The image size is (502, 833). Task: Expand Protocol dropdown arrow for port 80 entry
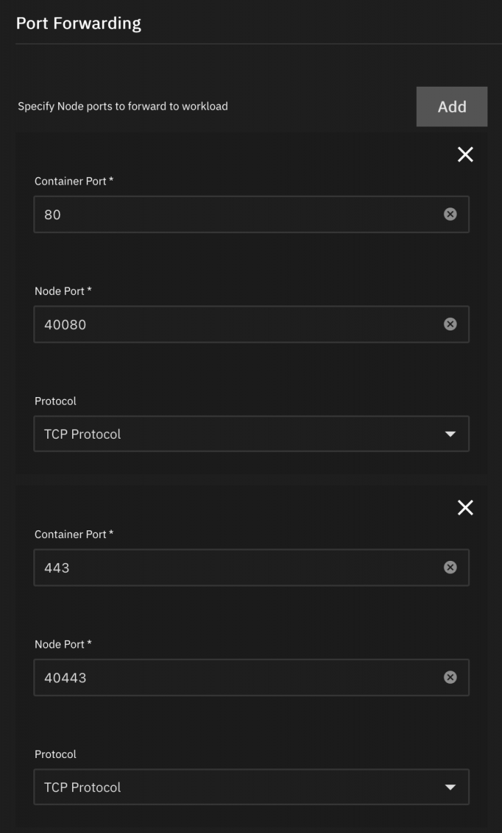click(450, 435)
